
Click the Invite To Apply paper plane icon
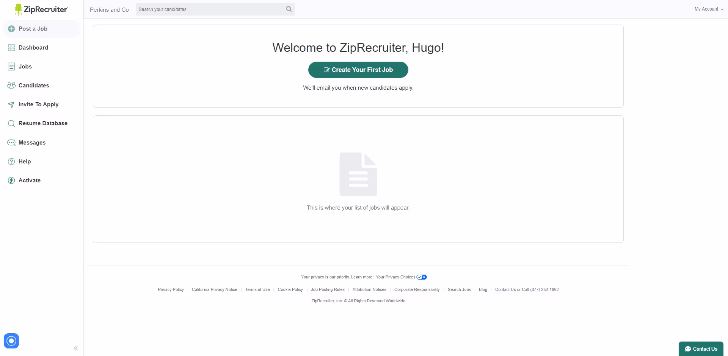point(11,104)
